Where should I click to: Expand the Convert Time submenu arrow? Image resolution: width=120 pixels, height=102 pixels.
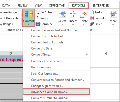(87, 55)
